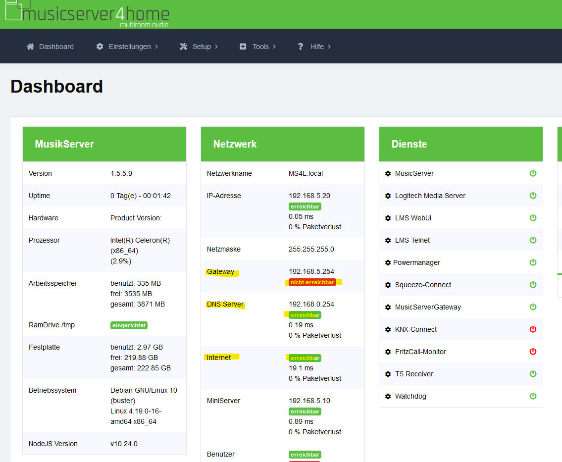Screen dimensions: 562x462
Task: Click the Watchdog gear icon
Action: 388,397
